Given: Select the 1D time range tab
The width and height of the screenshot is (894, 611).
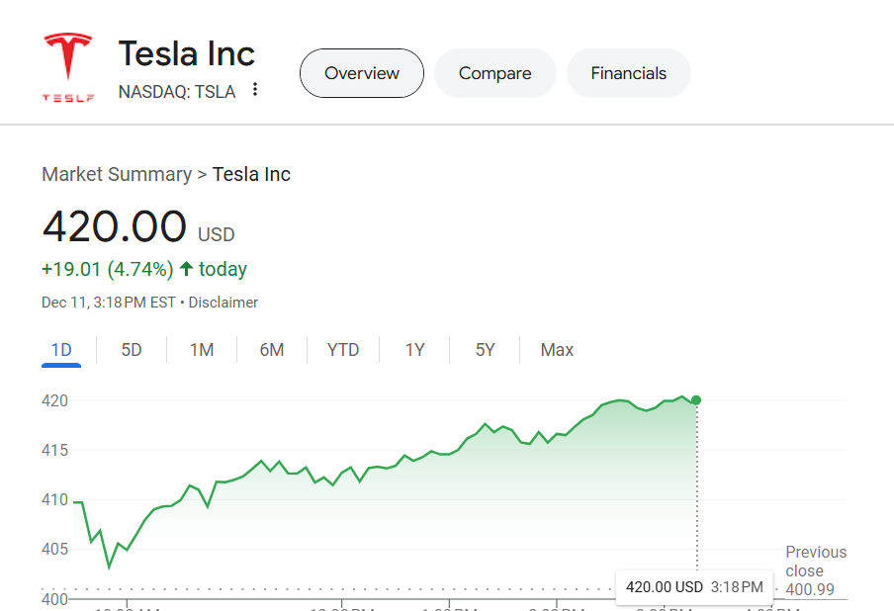Looking at the screenshot, I should pos(61,350).
